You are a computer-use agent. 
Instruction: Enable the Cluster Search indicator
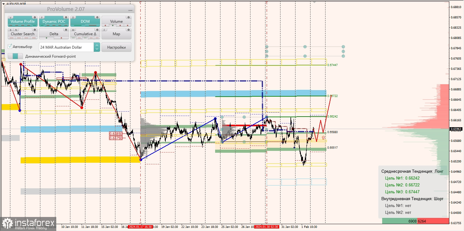pos(23,34)
